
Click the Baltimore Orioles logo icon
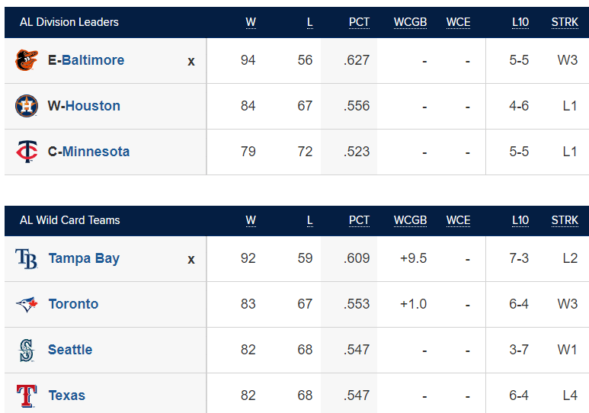click(x=27, y=60)
